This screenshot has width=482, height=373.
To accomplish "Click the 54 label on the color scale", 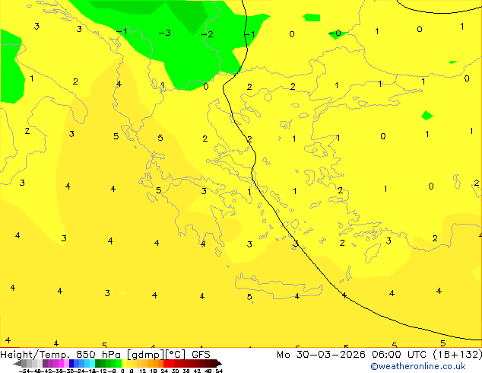I will pos(219,371).
